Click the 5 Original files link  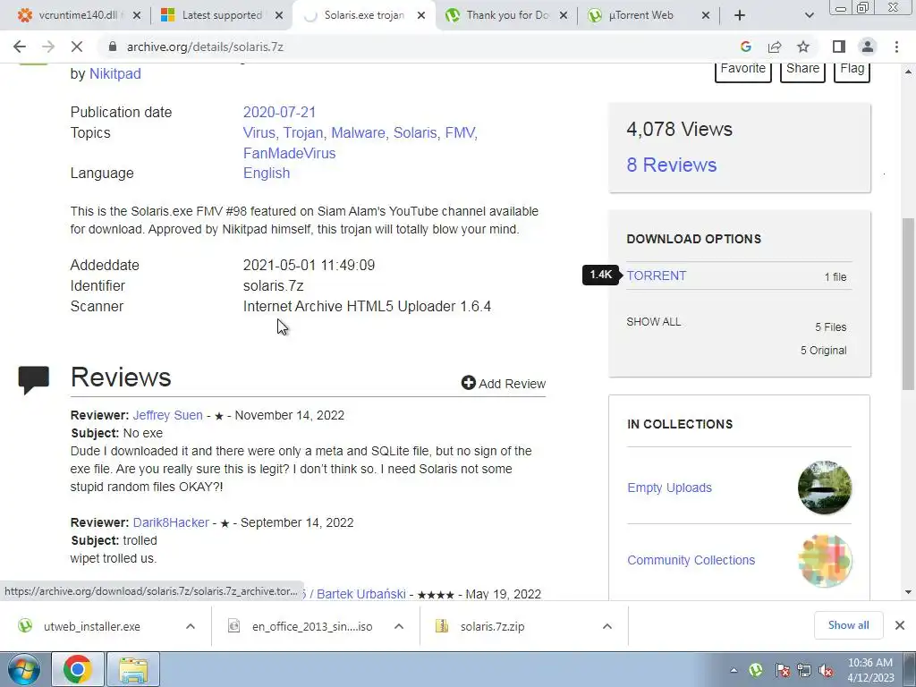824,351
